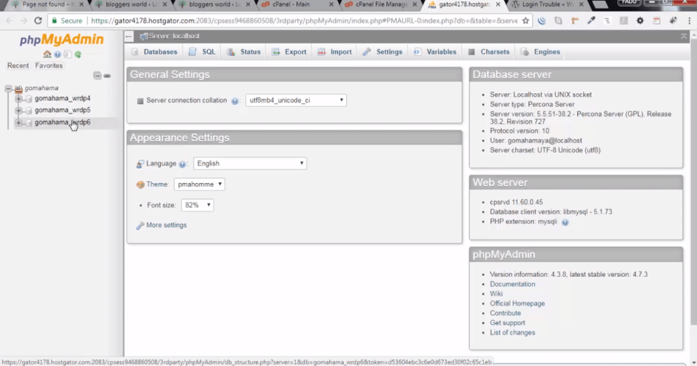Collapse the top panel using the double-arrow icon

coord(683,36)
